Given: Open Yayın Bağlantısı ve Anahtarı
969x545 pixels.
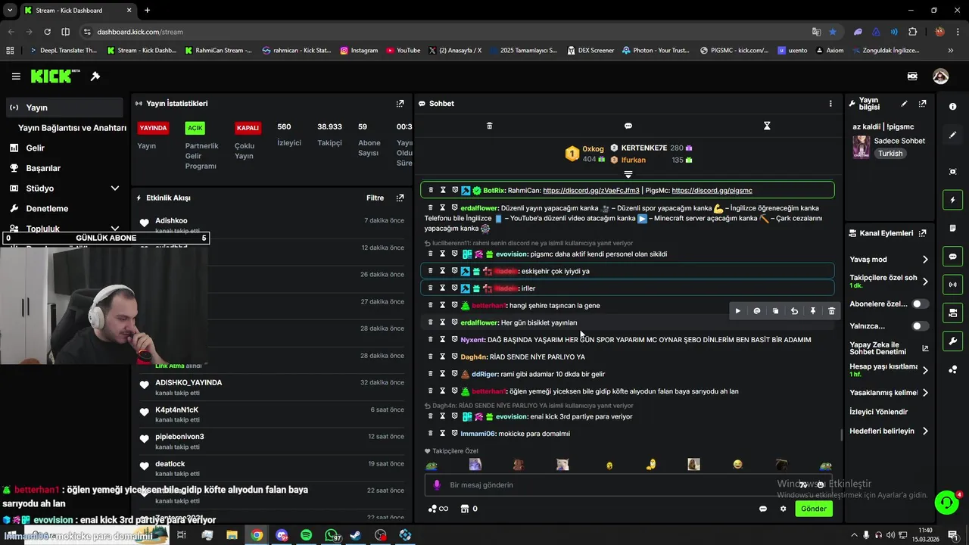Looking at the screenshot, I should tap(72, 128).
